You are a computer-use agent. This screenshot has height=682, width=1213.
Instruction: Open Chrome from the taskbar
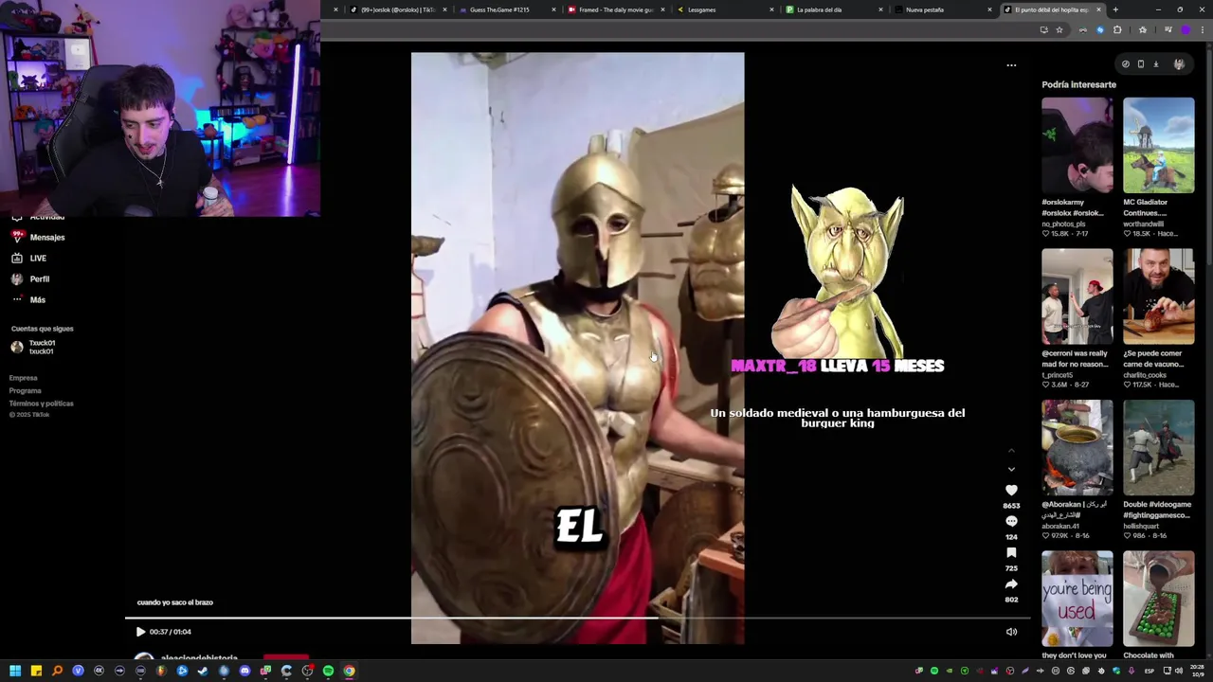pyautogui.click(x=349, y=671)
